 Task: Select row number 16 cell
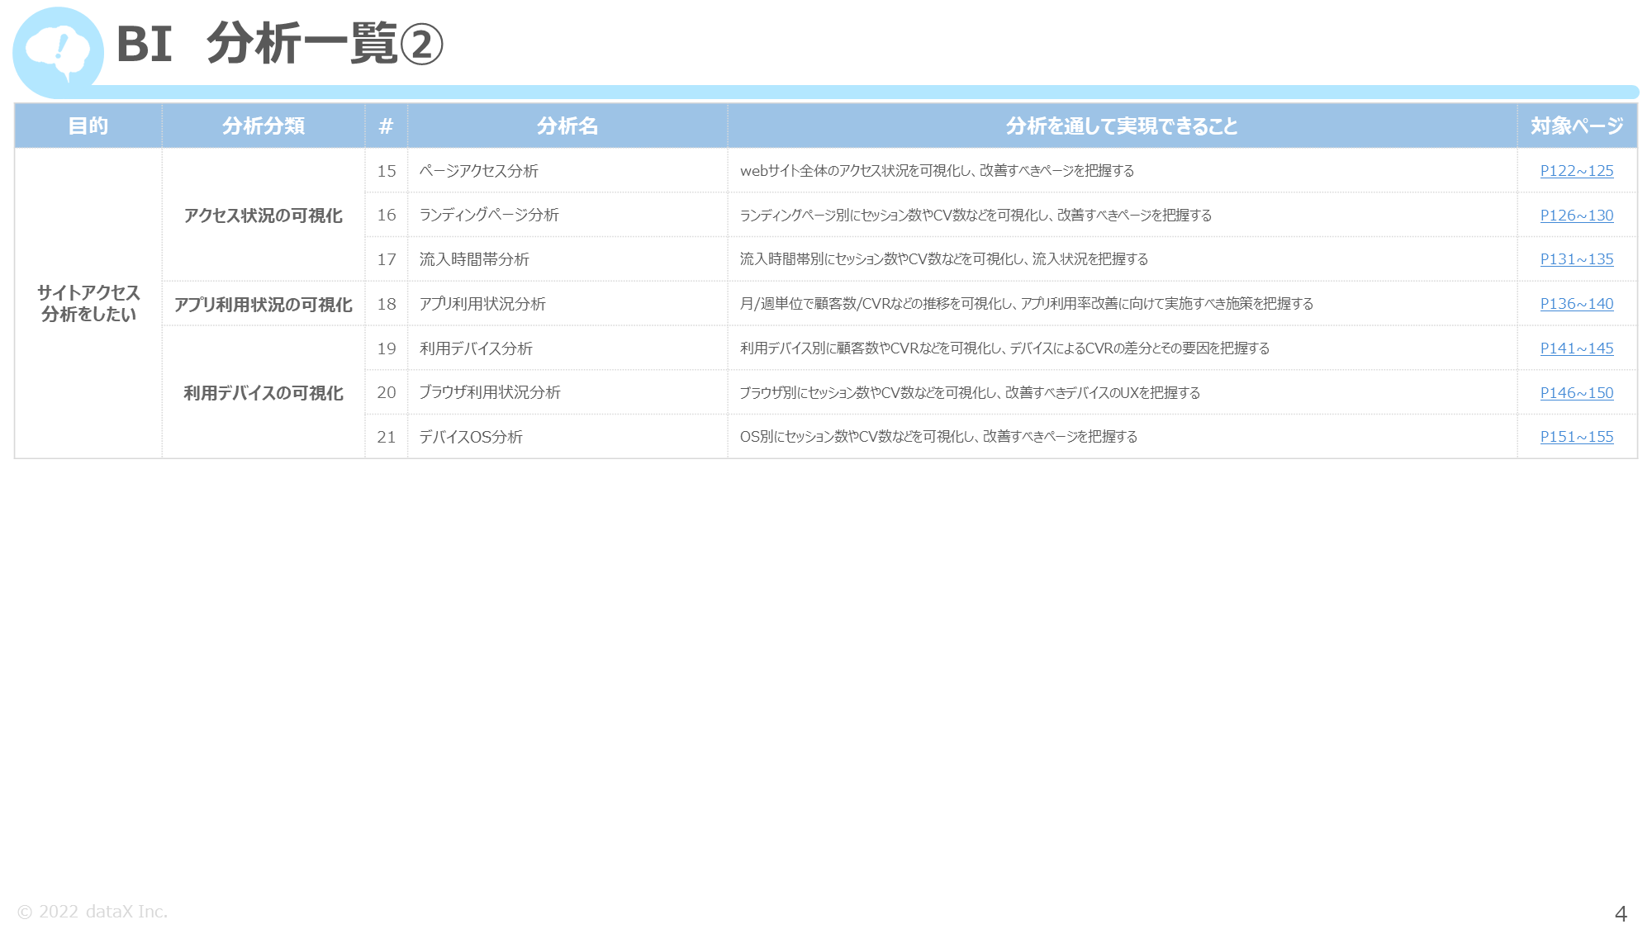click(x=386, y=215)
